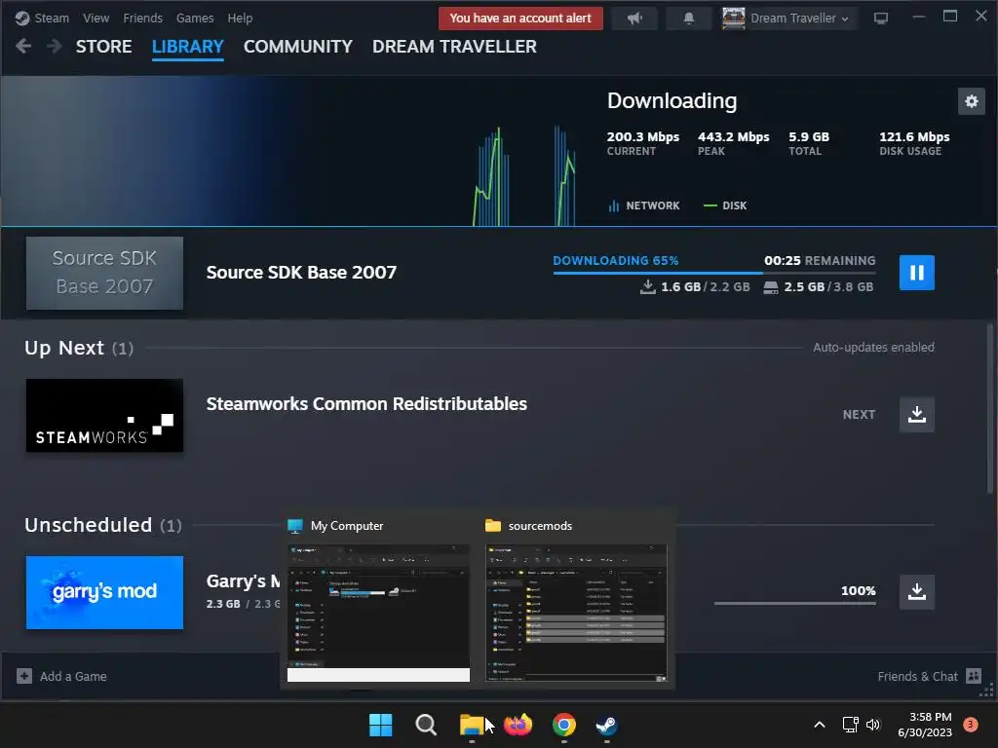Click the Steamworks thumbnail image
This screenshot has height=748, width=998.
point(104,415)
